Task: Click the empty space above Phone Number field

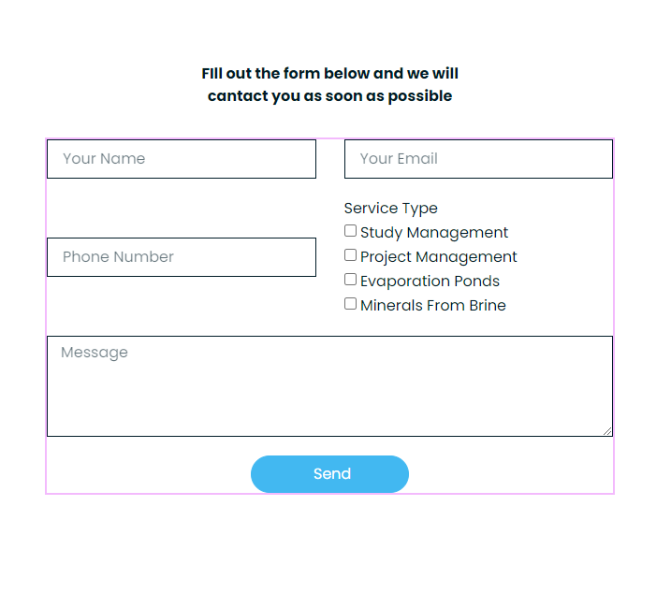Action: tap(181, 208)
